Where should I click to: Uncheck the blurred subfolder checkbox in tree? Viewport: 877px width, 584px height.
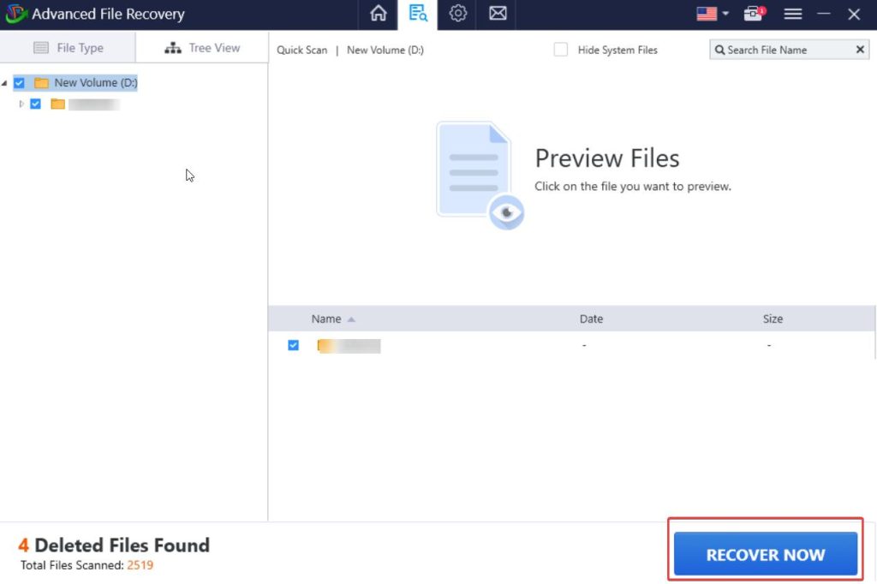coord(35,104)
